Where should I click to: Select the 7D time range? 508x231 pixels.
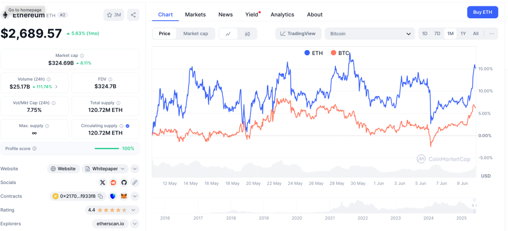437,34
